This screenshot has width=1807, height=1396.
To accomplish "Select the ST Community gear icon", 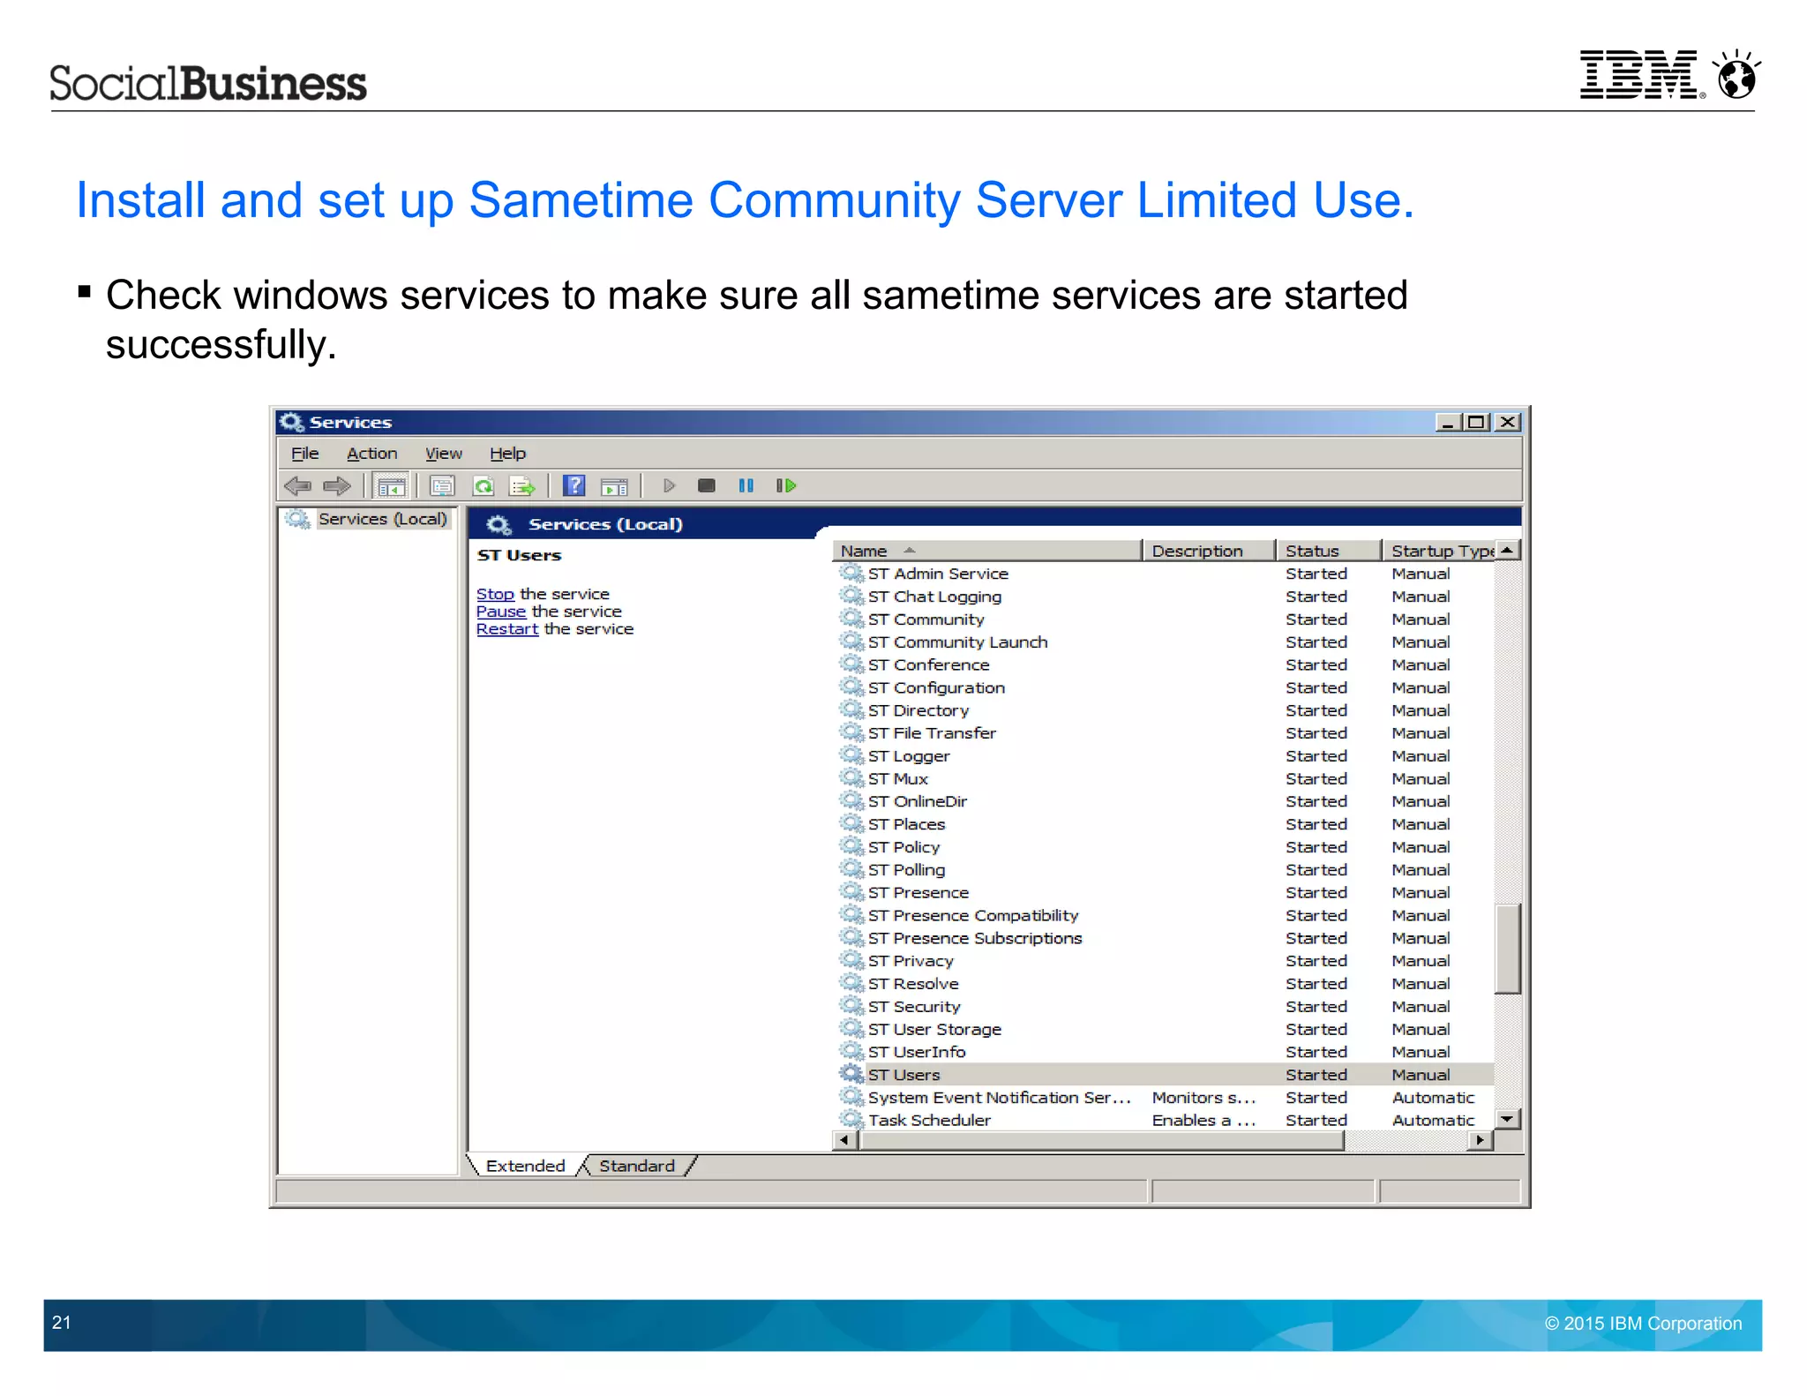I will pos(851,619).
